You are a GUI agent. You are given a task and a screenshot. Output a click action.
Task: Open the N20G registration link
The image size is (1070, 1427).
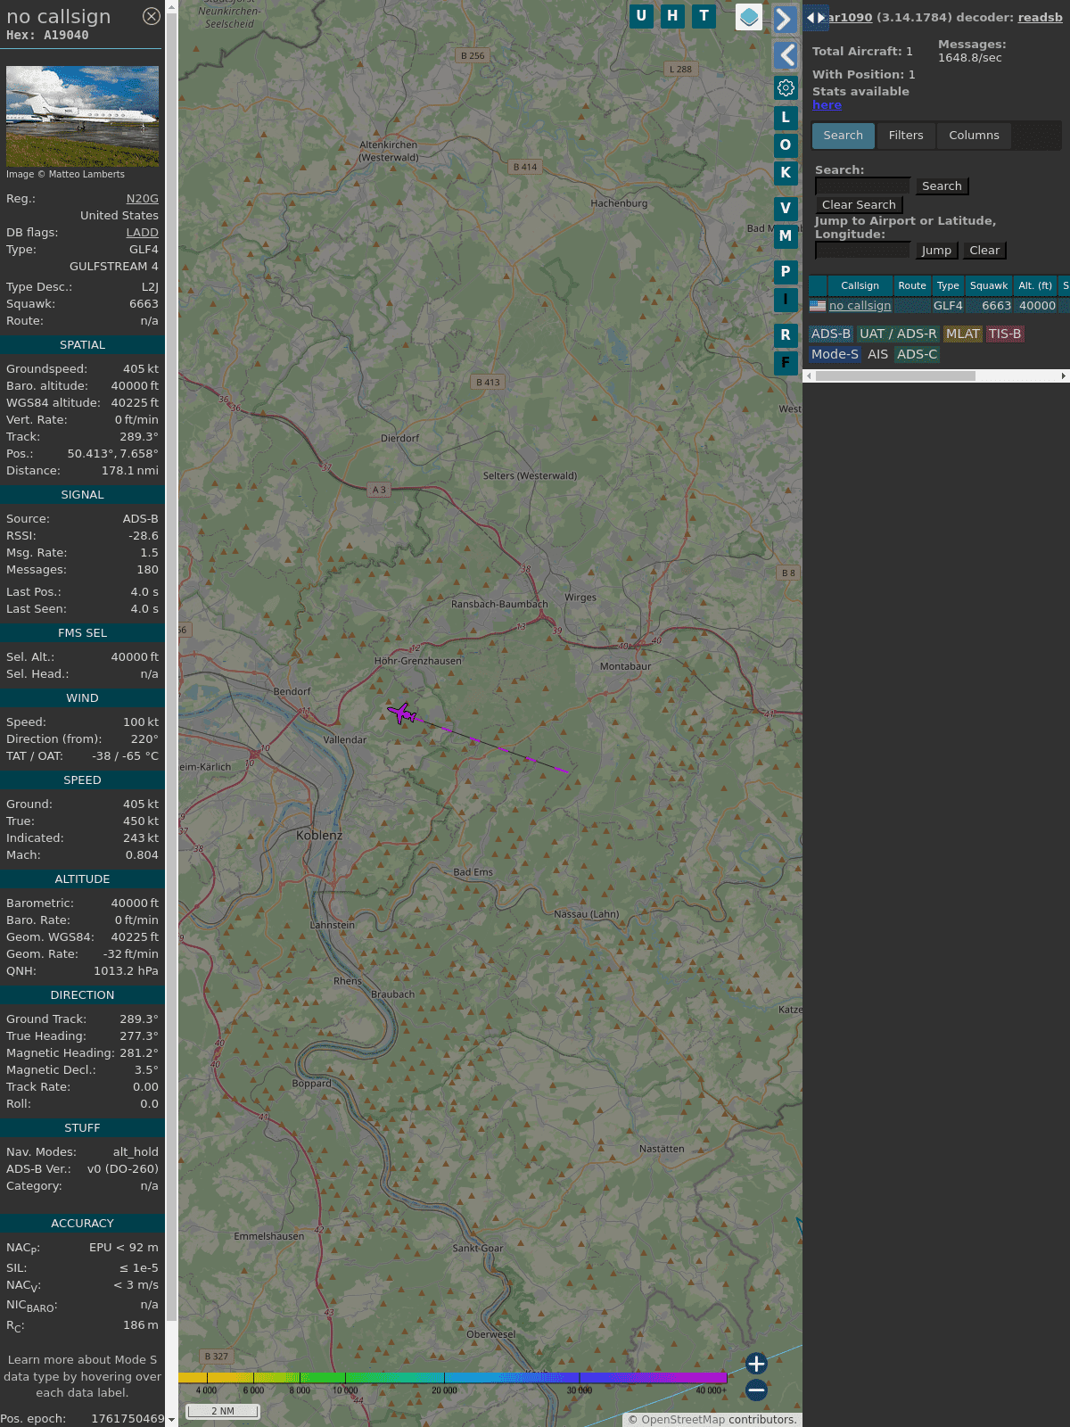142,199
